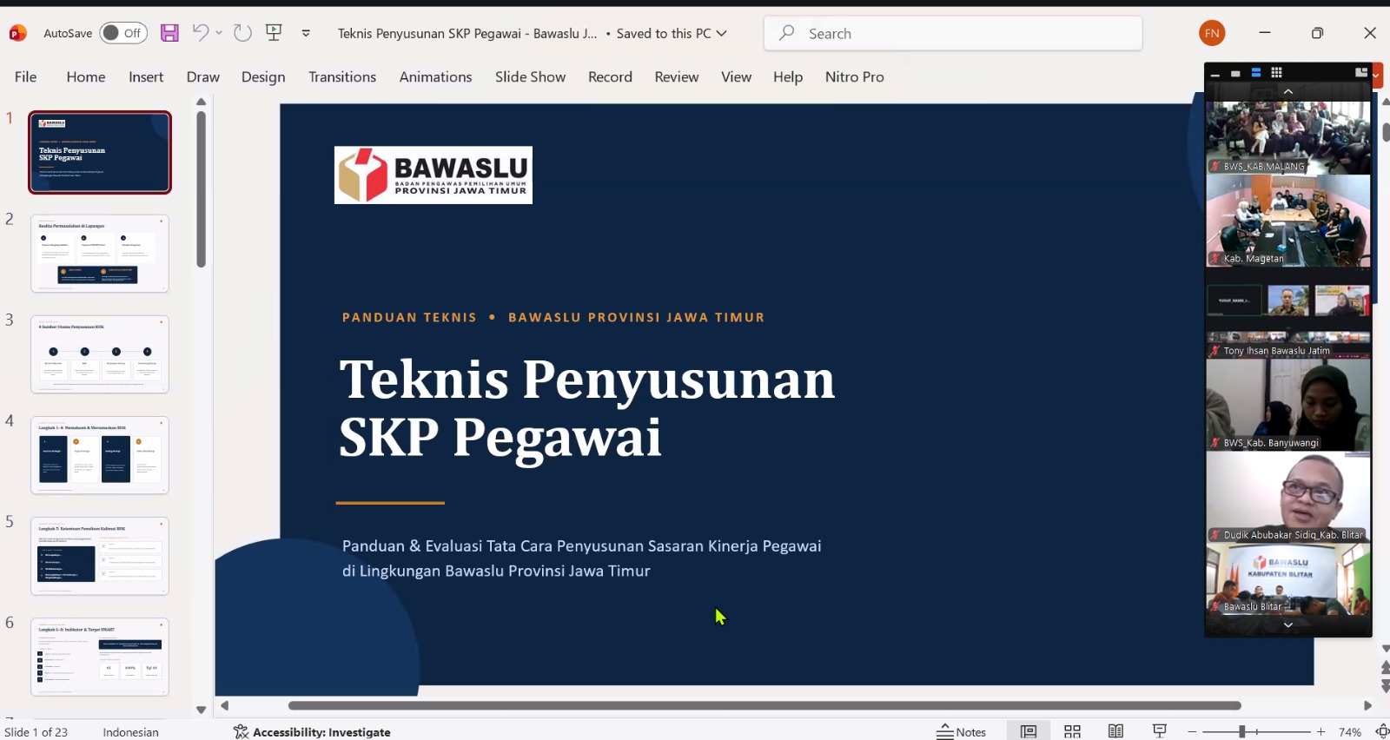Switch to the Home tab
Screen dimensions: 1390x740
click(86, 76)
